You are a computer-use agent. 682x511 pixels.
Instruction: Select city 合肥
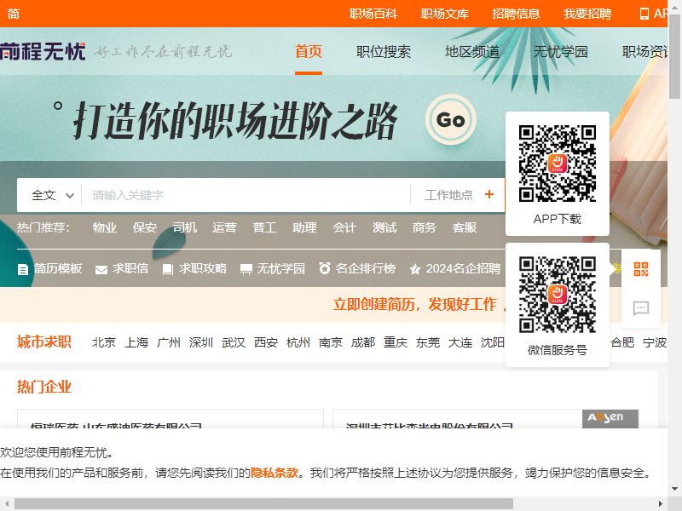622,342
